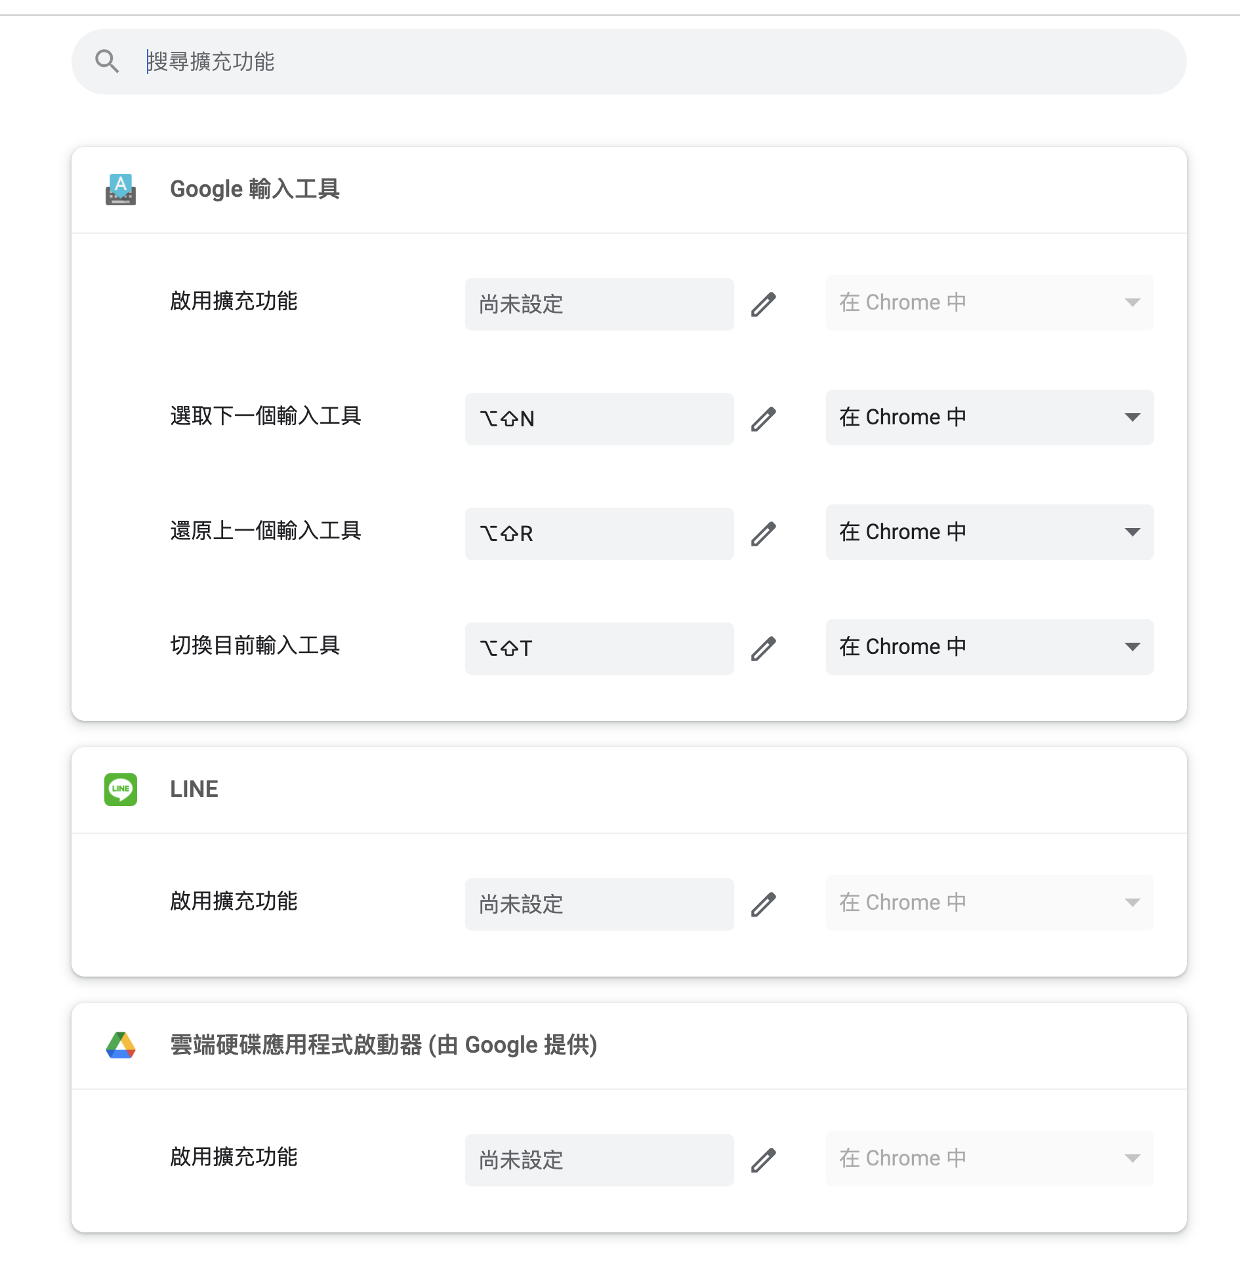Viewport: 1240px width, 1275px height.
Task: Click the ⌥⇧N shortcut field
Action: point(599,418)
